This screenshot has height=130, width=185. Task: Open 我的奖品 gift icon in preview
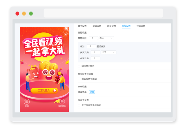click(62, 101)
